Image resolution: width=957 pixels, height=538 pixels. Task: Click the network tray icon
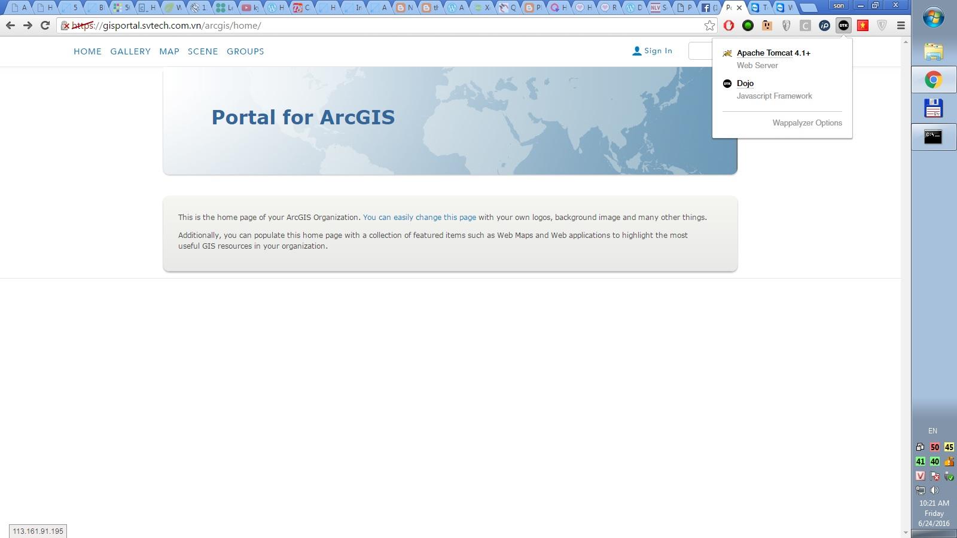pyautogui.click(x=921, y=490)
